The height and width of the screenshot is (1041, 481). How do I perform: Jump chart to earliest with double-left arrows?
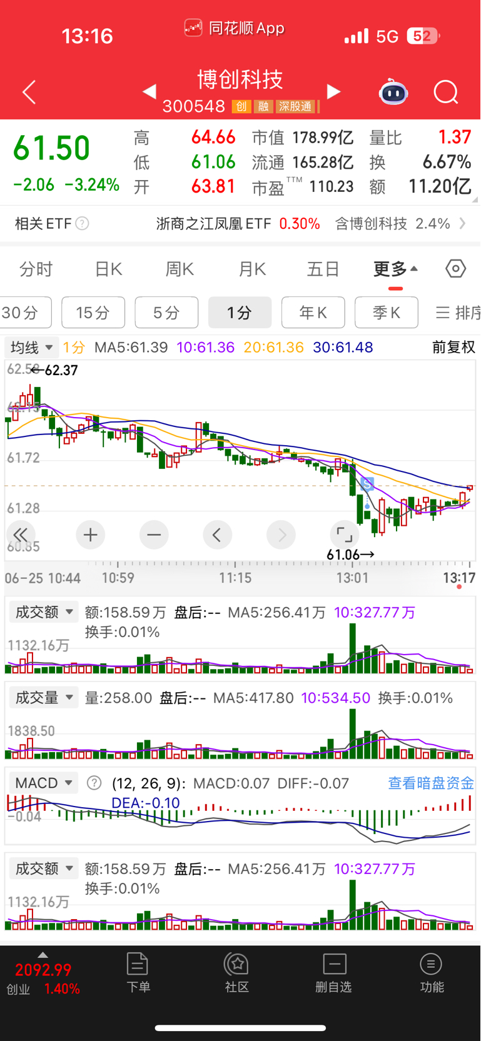click(21, 535)
